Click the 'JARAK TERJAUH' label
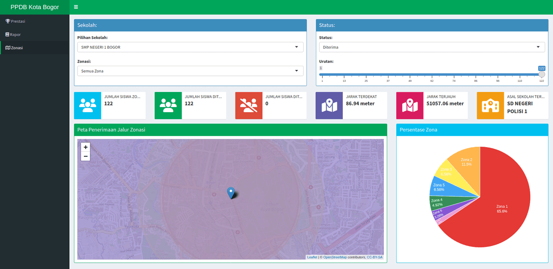The width and height of the screenshot is (553, 269). click(x=441, y=97)
